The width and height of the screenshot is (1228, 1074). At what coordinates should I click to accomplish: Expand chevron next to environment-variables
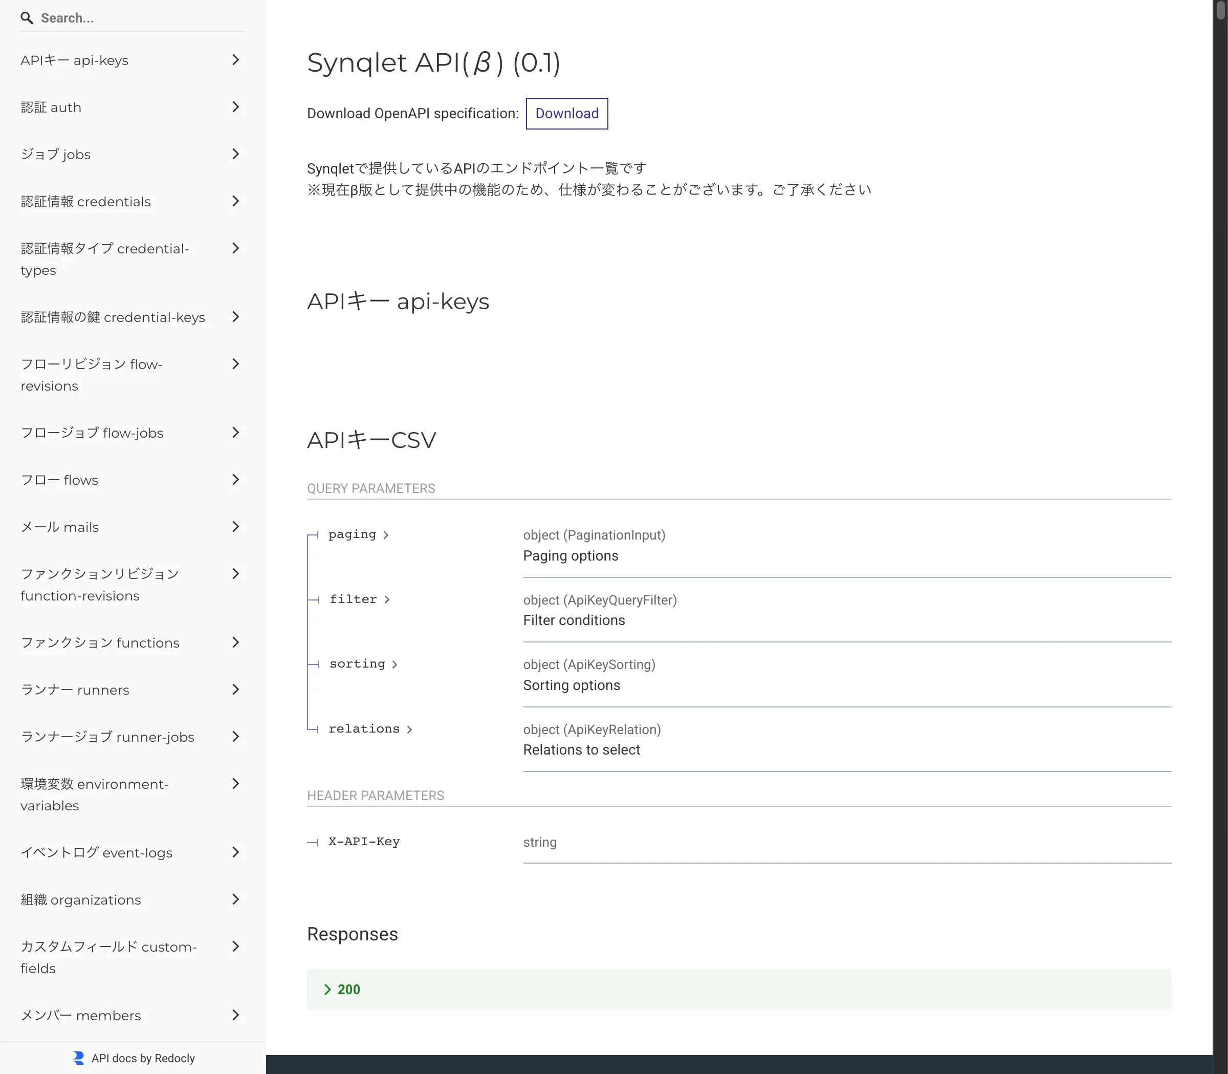pyautogui.click(x=235, y=783)
